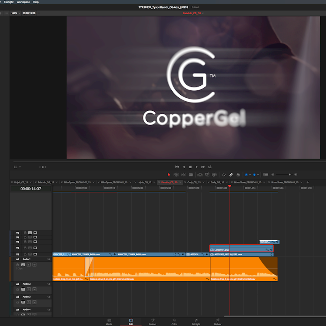
Task: Open the Color page
Action: coord(174,322)
